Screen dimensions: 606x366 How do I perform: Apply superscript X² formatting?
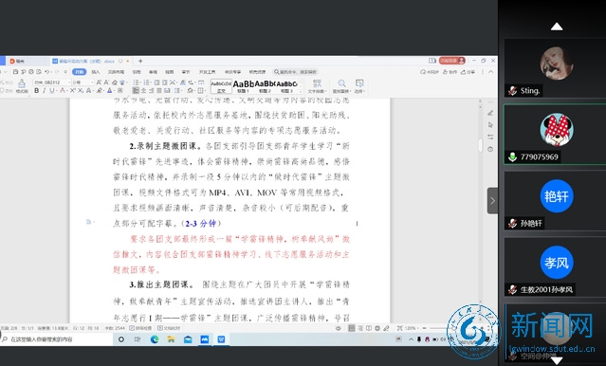[72, 90]
